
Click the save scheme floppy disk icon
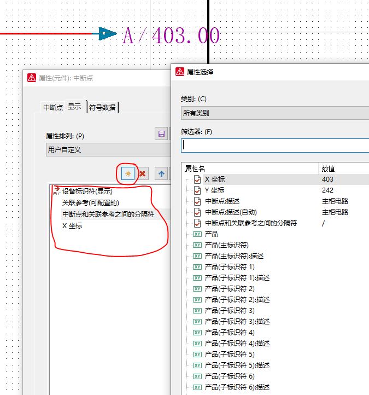pyautogui.click(x=161, y=134)
